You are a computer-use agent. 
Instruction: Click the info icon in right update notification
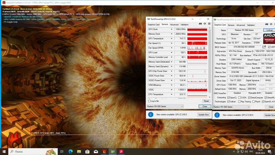pyautogui.click(x=217, y=115)
